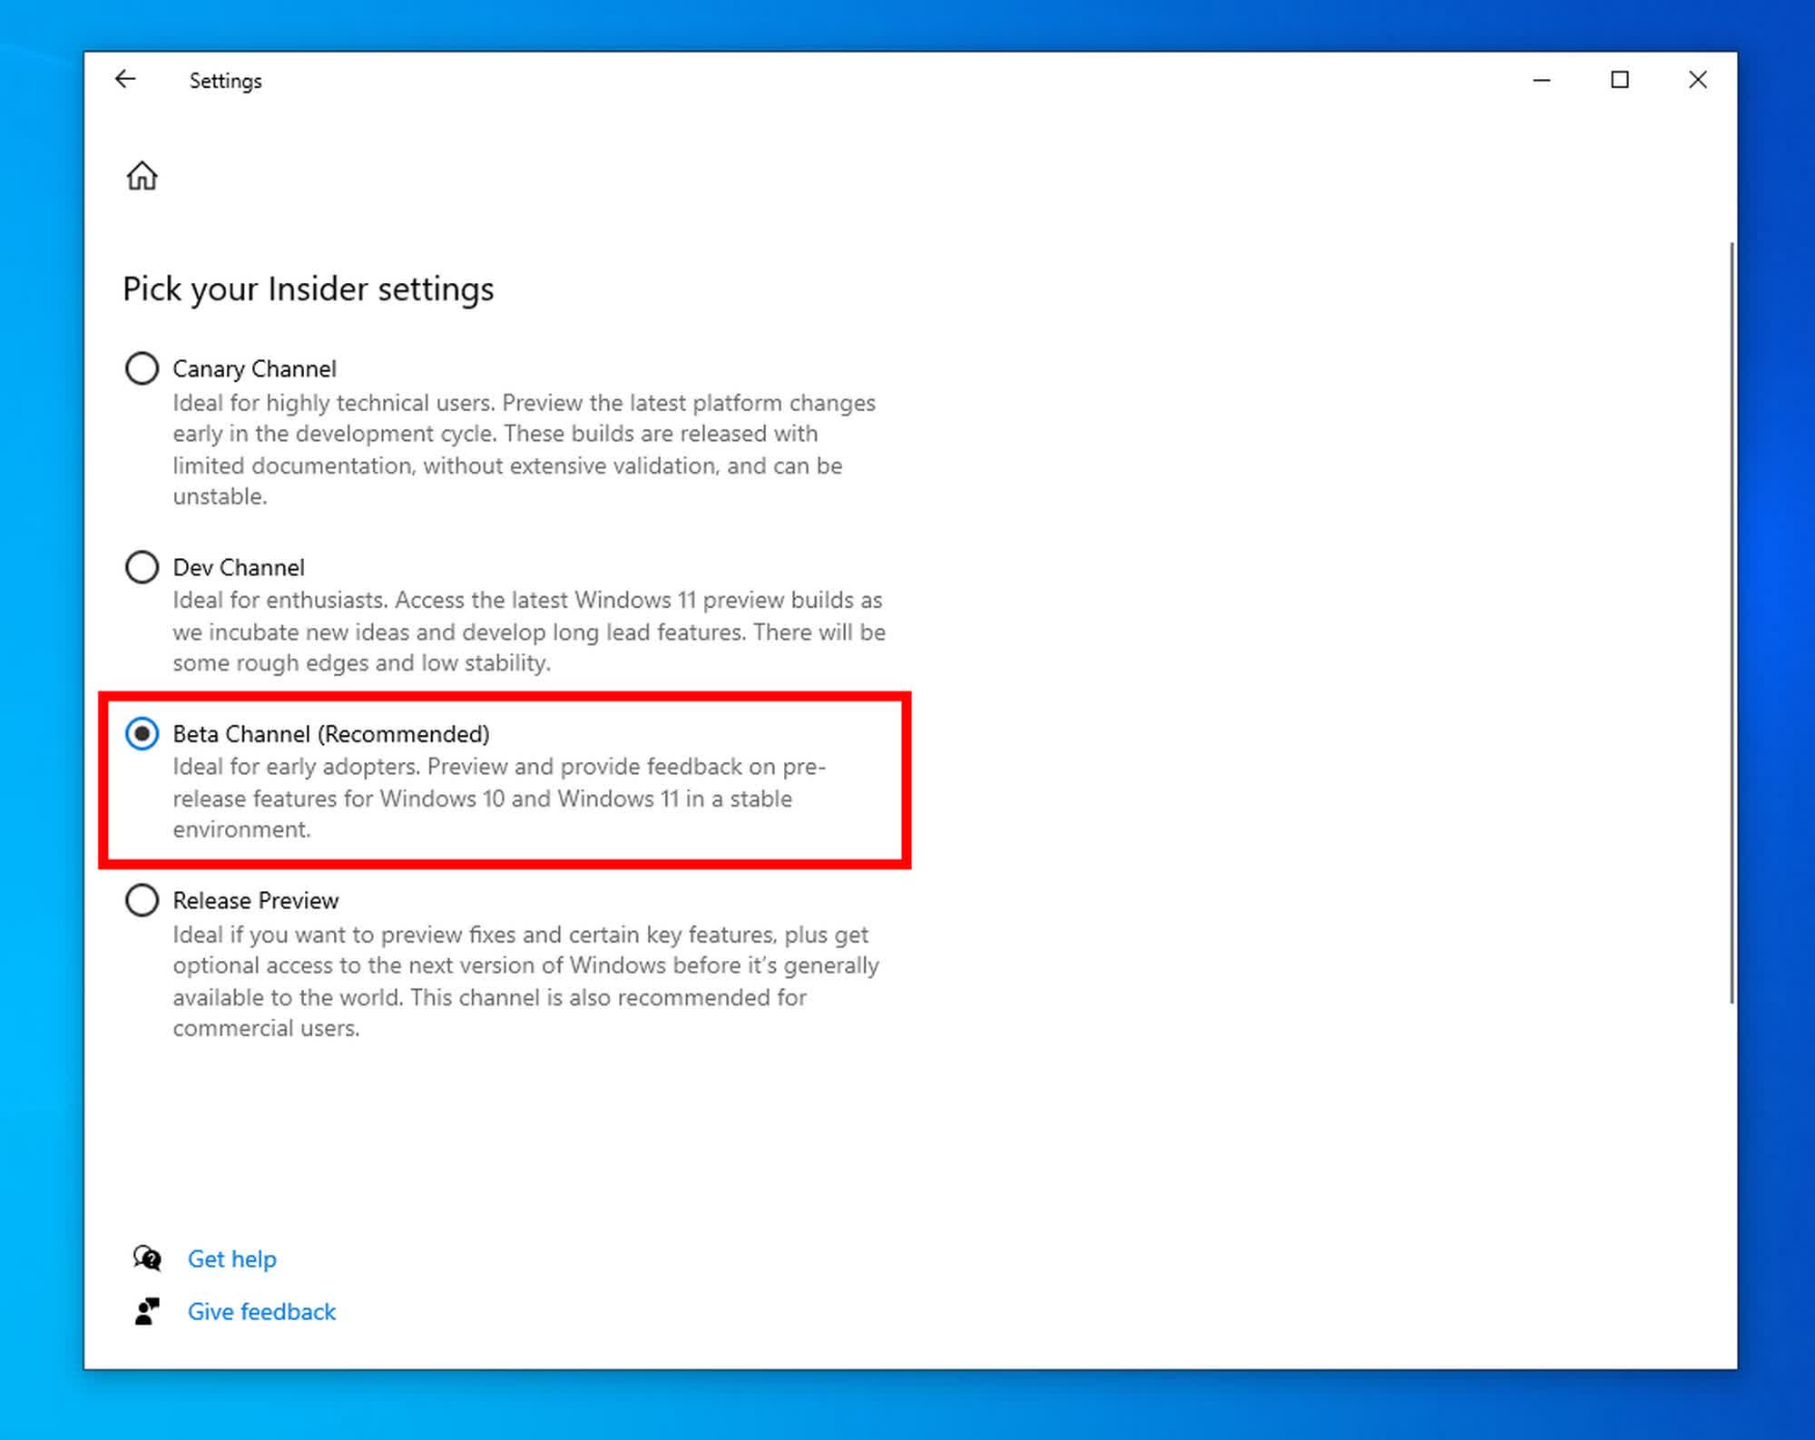Go to Settings home via house icon

coord(142,175)
